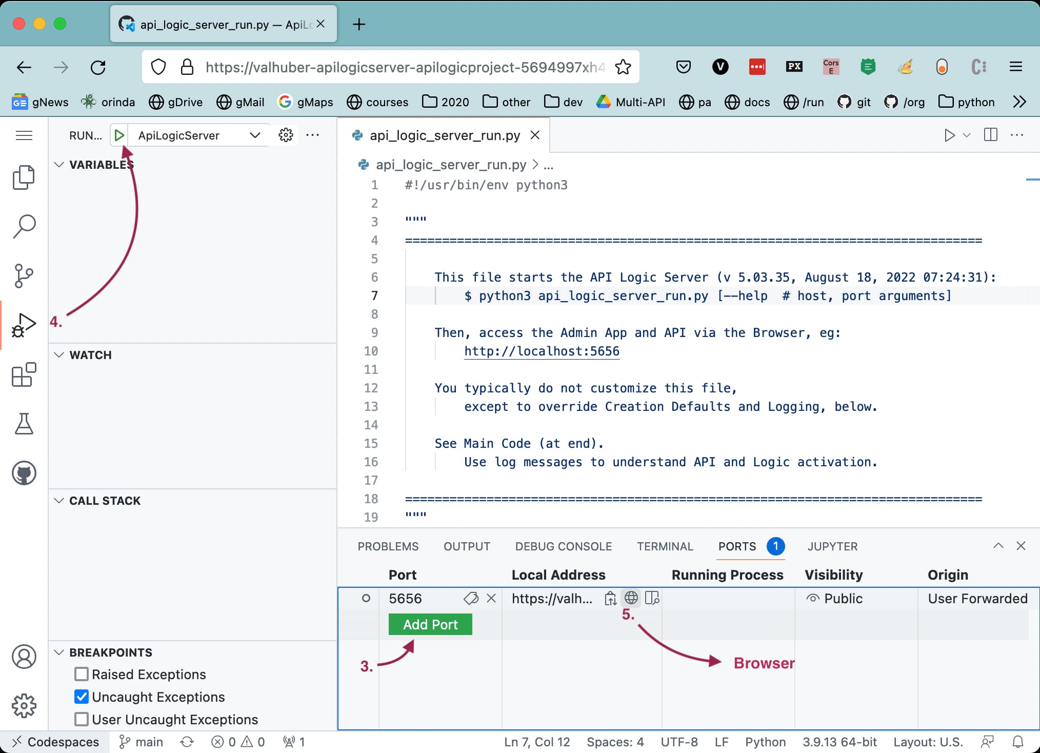This screenshot has width=1040, height=753.
Task: Uncheck Uncaught Exceptions breakpoint
Action: coord(82,697)
